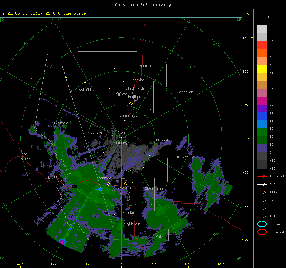Click the Blackfalds city label
The image size is (286, 268).
(135, 88)
